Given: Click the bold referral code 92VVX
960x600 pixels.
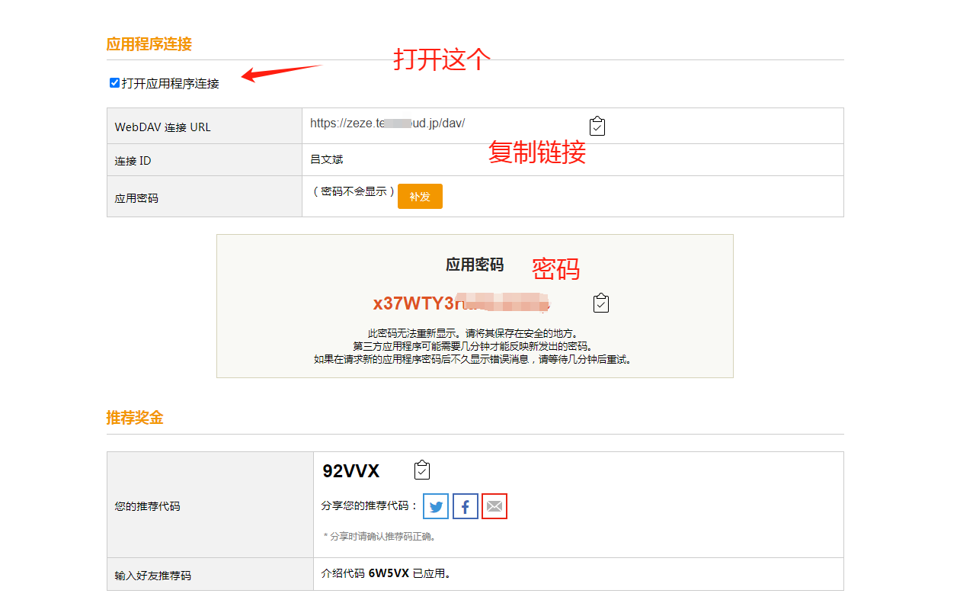Looking at the screenshot, I should click(351, 471).
